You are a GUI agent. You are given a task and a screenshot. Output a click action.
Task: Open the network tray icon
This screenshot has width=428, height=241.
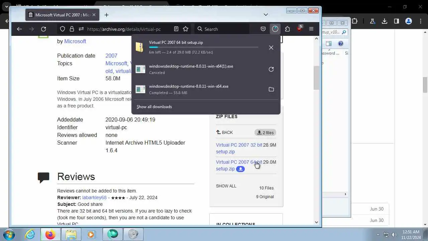(386, 235)
